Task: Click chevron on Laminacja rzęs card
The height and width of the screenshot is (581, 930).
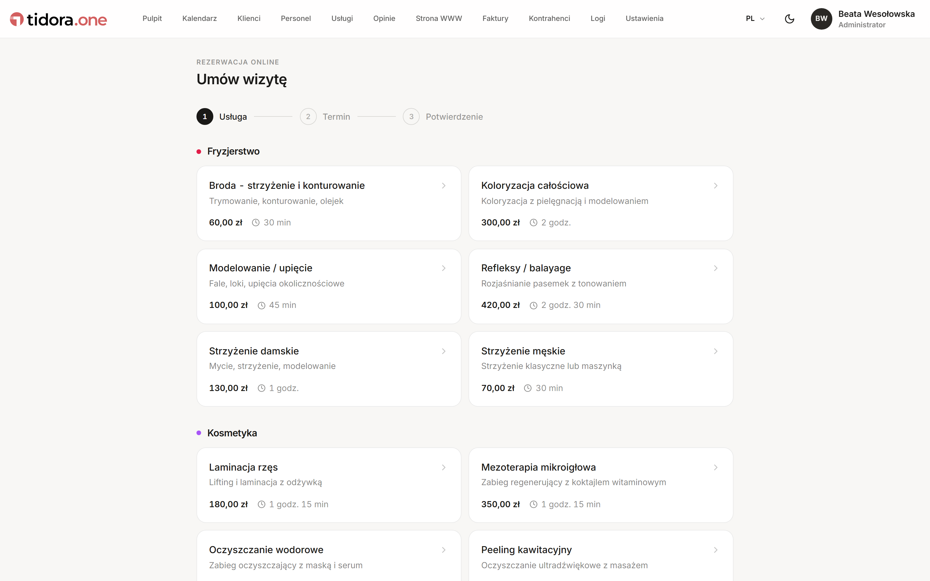Action: point(444,467)
